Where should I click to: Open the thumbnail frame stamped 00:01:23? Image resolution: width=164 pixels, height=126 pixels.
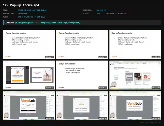82,44
